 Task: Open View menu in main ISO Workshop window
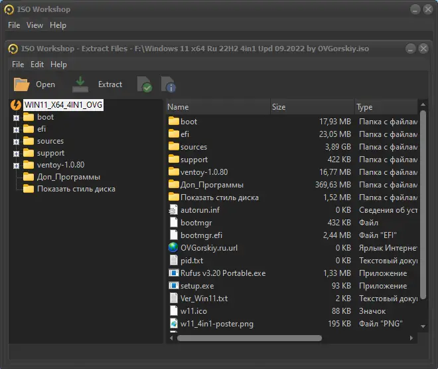35,25
